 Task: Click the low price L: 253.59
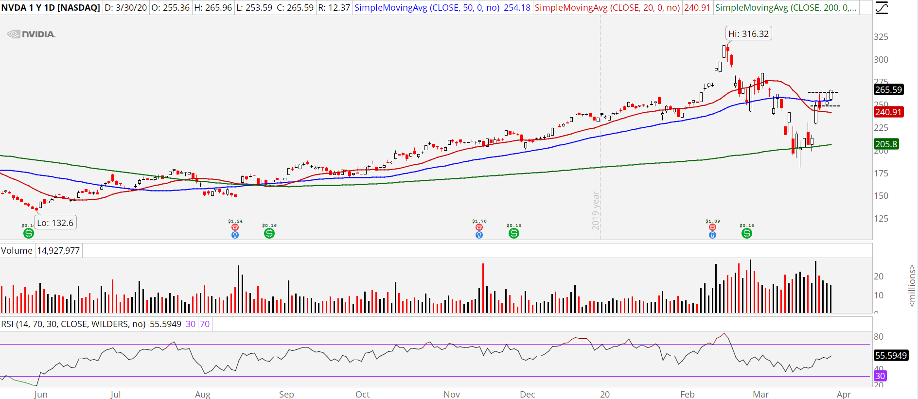[254, 8]
